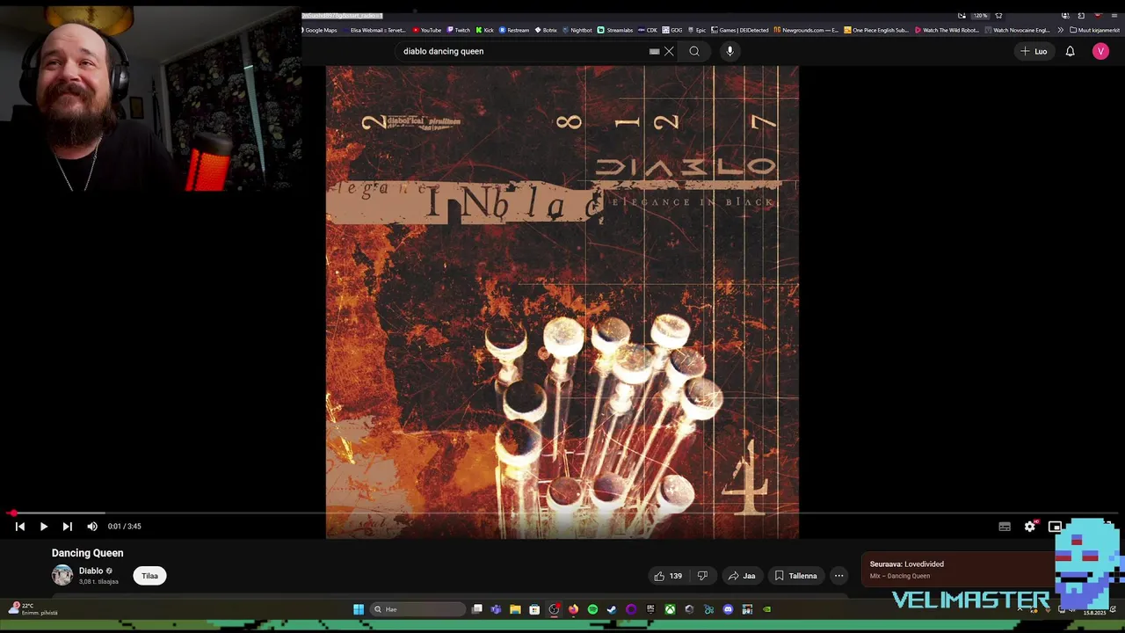Skip to the previous video
Screen dimensions: 1125x633
19,526
